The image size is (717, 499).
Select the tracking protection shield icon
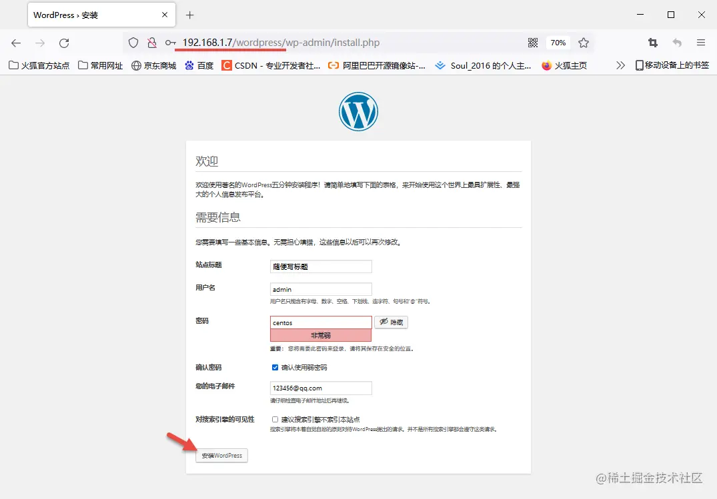pyautogui.click(x=133, y=42)
